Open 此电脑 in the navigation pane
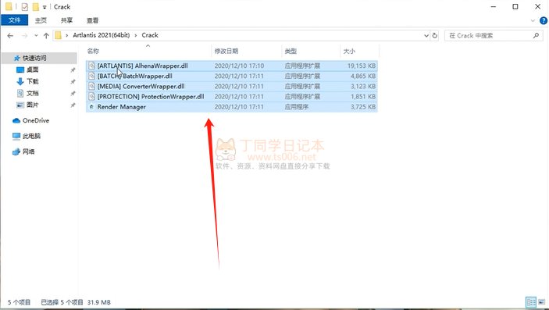Screen dimensions: 549x310 click(x=31, y=136)
